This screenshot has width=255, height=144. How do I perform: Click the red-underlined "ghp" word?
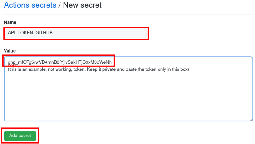[11, 62]
